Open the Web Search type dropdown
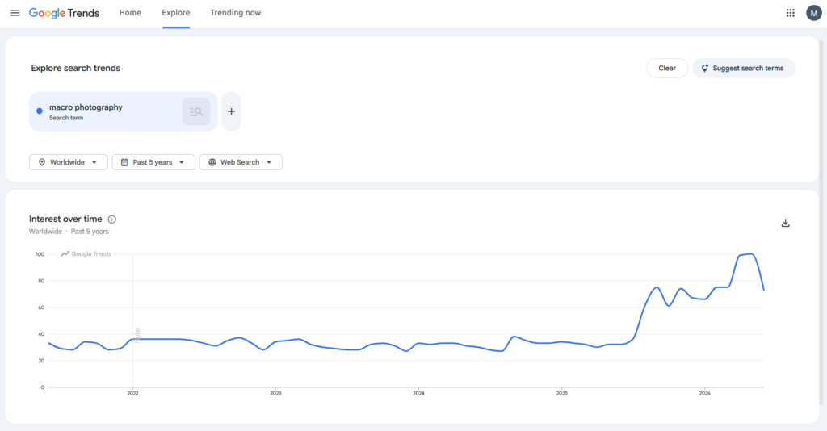The width and height of the screenshot is (827, 431). (241, 162)
